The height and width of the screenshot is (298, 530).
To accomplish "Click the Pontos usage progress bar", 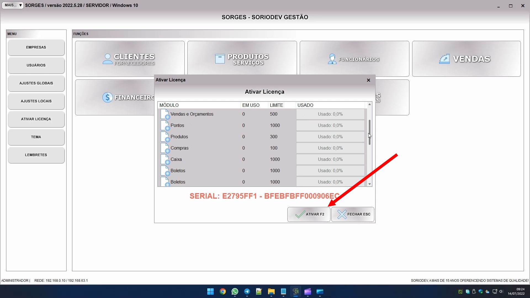I will [x=330, y=125].
